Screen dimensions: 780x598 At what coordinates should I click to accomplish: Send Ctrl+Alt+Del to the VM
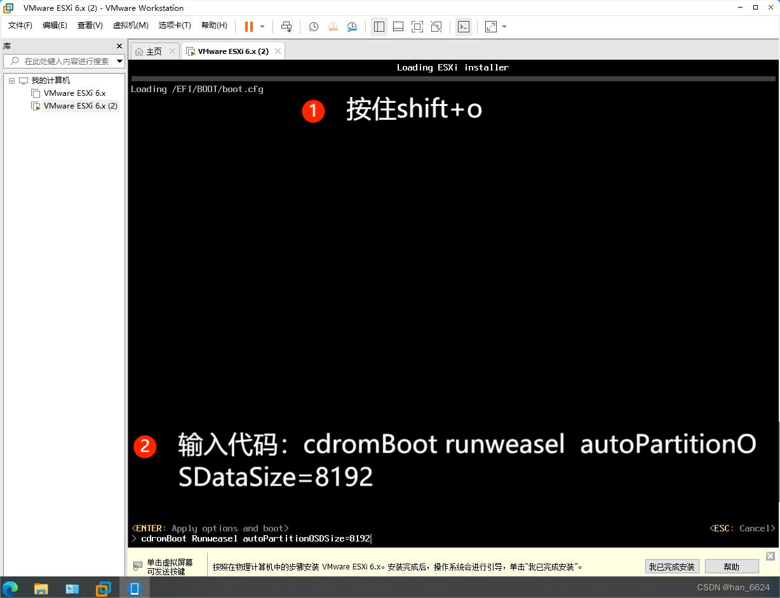(x=286, y=27)
